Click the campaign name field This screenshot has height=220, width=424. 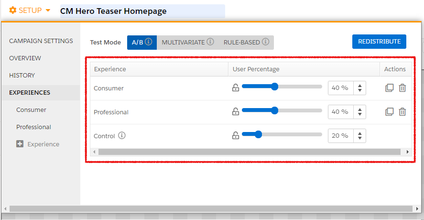(x=142, y=11)
